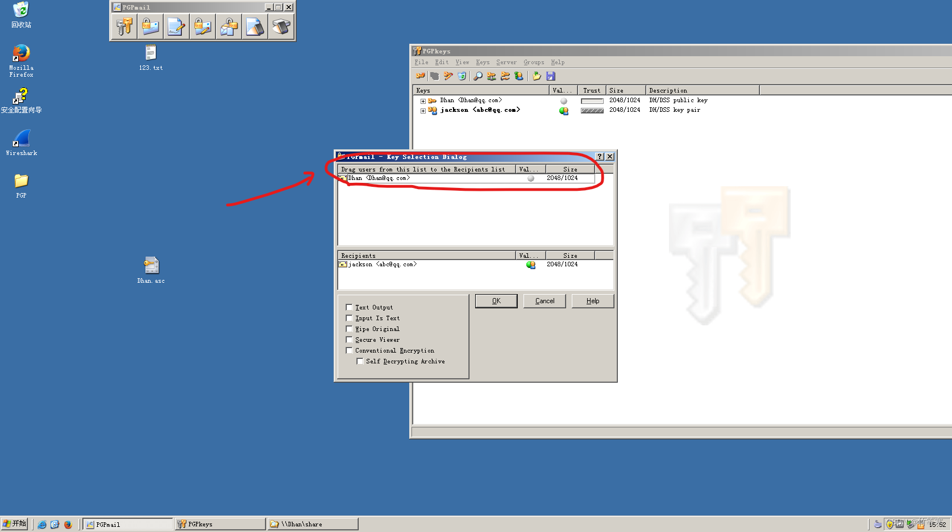The image size is (952, 532).
Task: Switch to PGPmail taskbar button
Action: tap(128, 524)
